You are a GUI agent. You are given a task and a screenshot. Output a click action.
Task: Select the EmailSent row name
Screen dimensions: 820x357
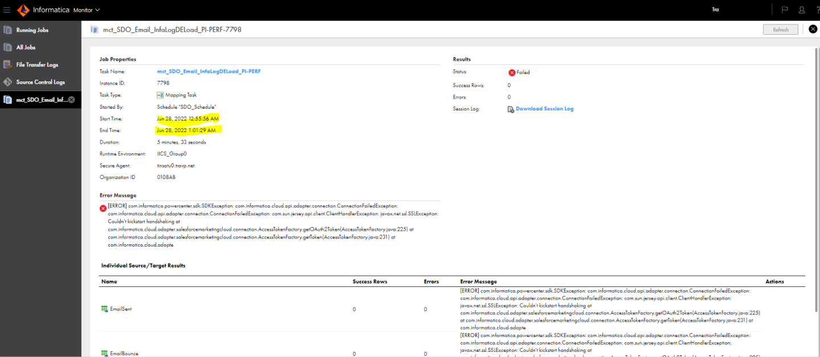121,309
